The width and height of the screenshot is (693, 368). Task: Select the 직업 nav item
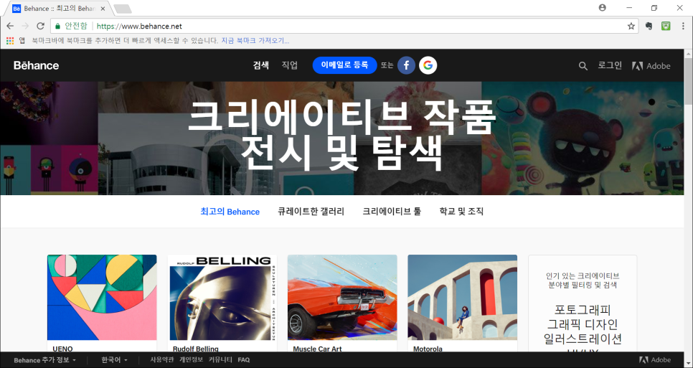pyautogui.click(x=290, y=65)
